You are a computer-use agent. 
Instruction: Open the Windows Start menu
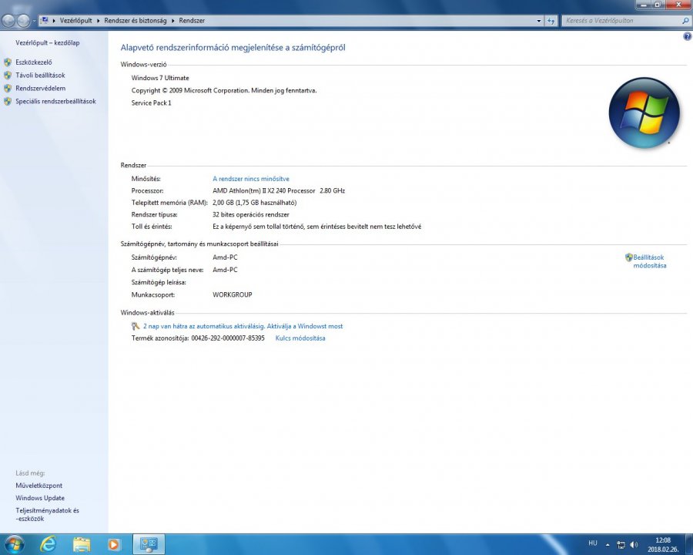tap(14, 544)
